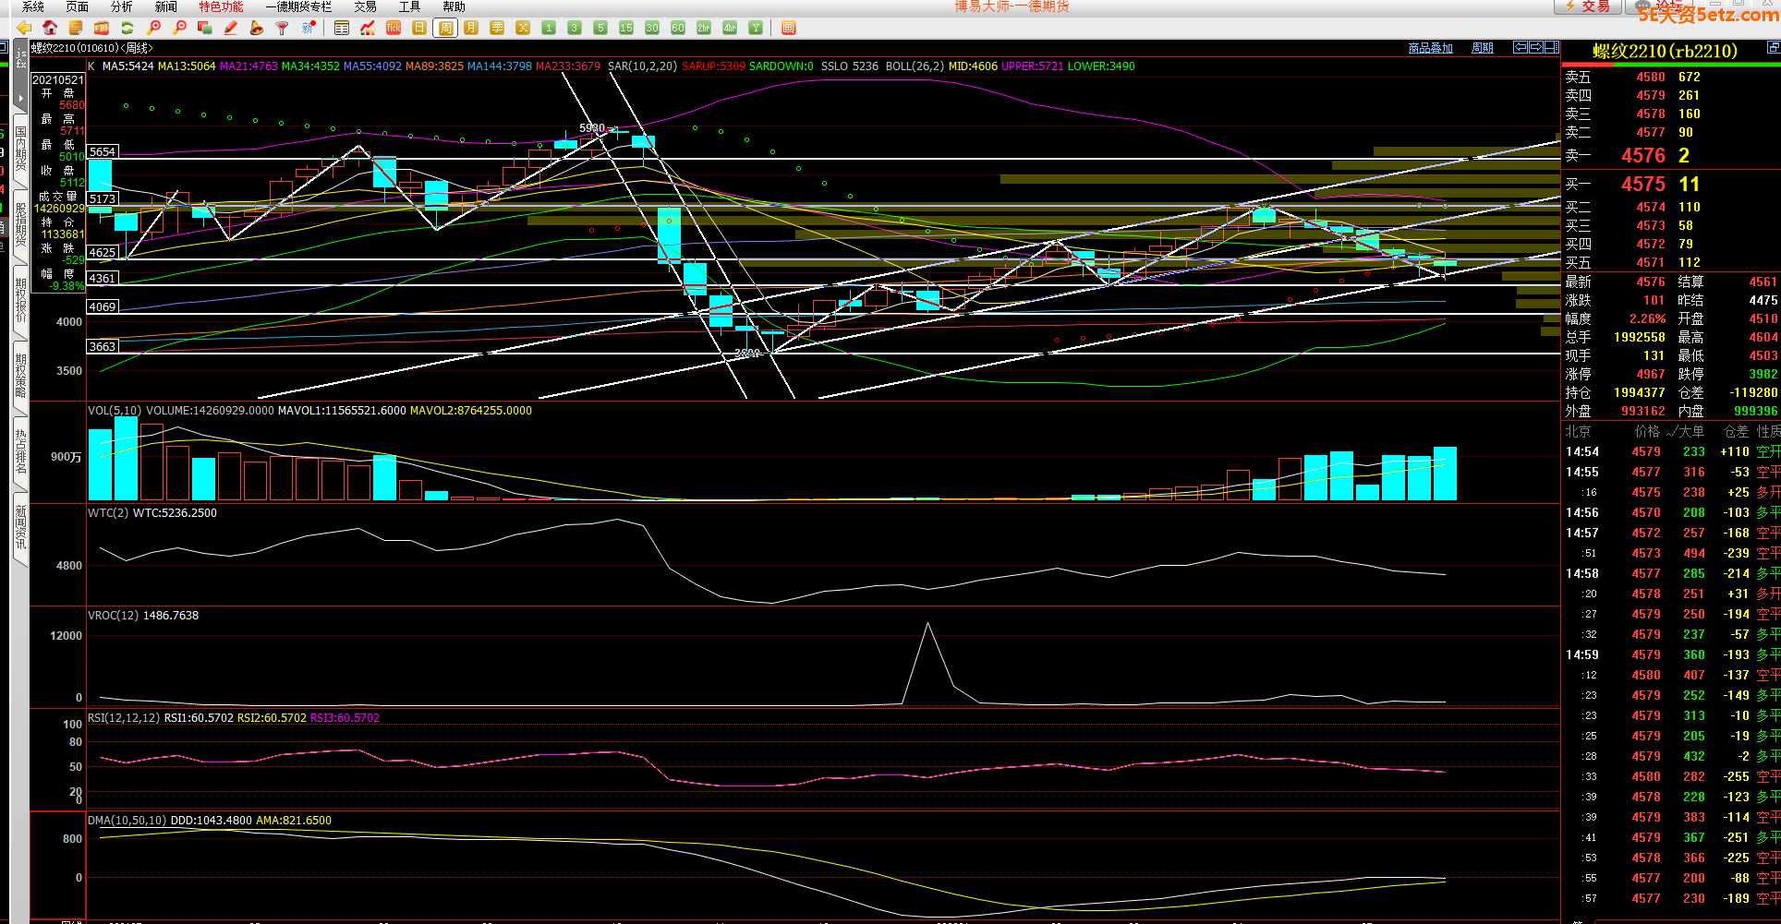
Task: Open the 股指期货 sidebar tab
Action: click(x=20, y=224)
